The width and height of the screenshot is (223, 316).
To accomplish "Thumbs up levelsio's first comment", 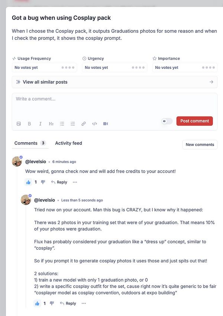I will (28, 182).
